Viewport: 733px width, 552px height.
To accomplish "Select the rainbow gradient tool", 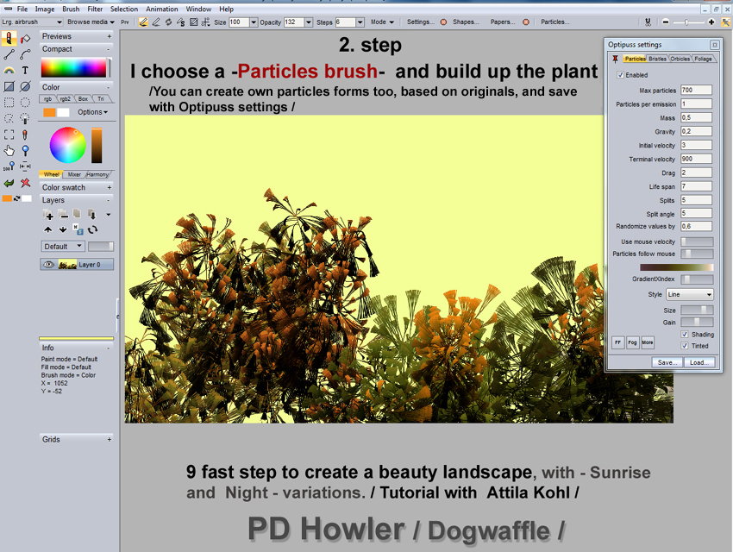I will [x=9, y=71].
